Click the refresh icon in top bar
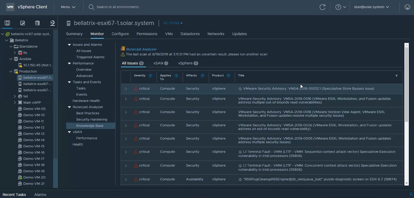 point(323,7)
